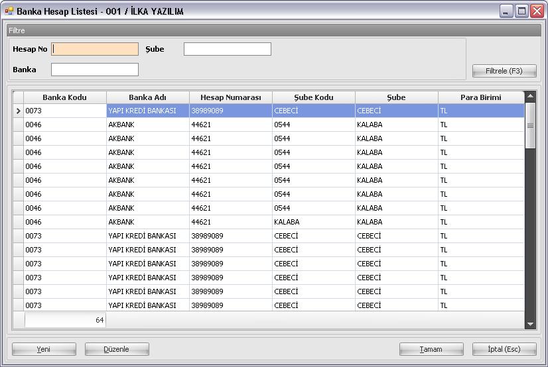This screenshot has height=367, width=548.
Task: Click the highlighted 38989089 account number
Action: [231, 111]
